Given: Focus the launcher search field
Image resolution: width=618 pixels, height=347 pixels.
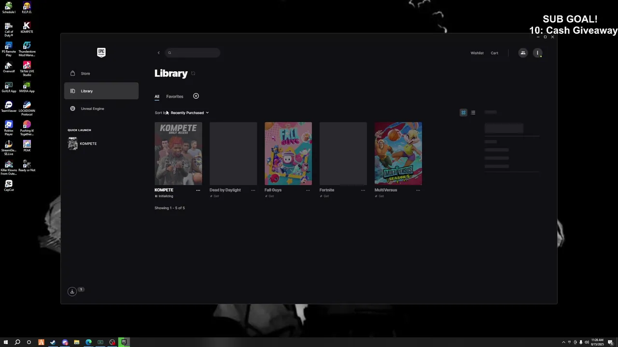Looking at the screenshot, I should 193,53.
